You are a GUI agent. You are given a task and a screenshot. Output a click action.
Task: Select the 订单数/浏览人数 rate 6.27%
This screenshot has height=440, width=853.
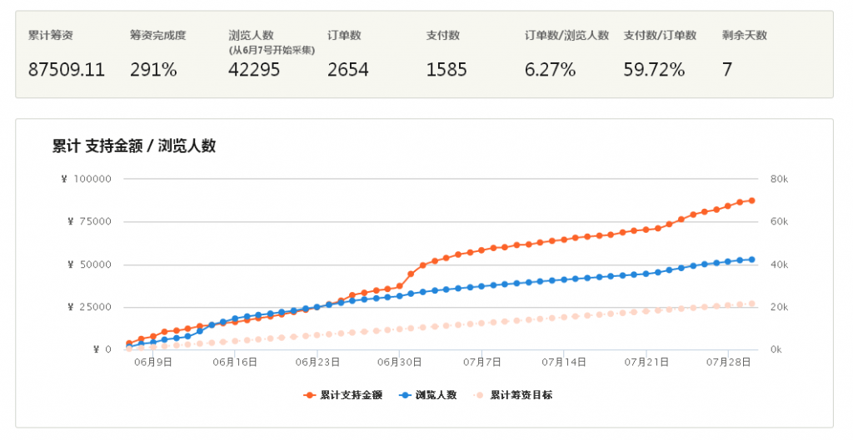point(550,70)
